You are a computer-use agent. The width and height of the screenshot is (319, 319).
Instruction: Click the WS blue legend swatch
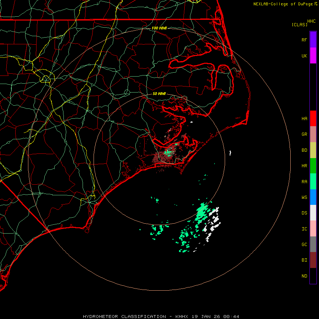click(313, 197)
